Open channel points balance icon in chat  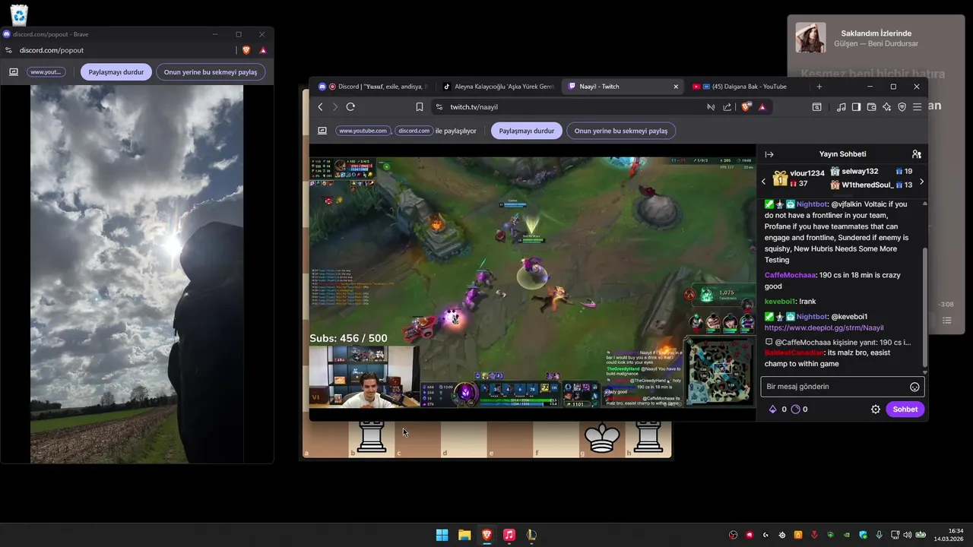coord(795,409)
